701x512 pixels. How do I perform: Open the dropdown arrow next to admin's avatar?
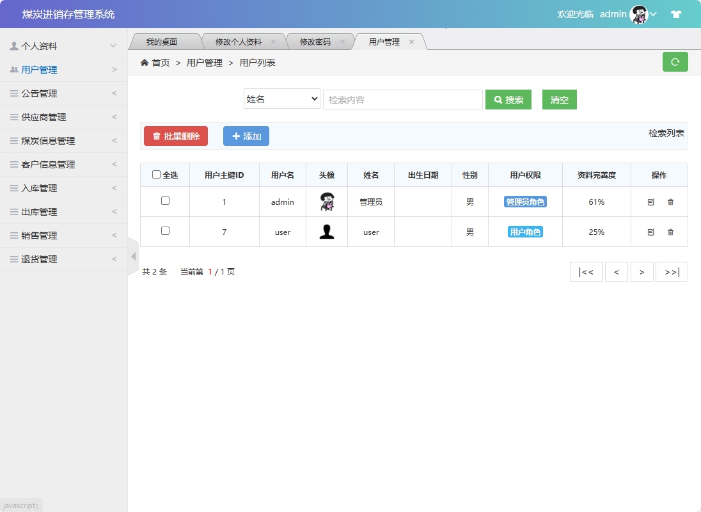click(x=652, y=15)
